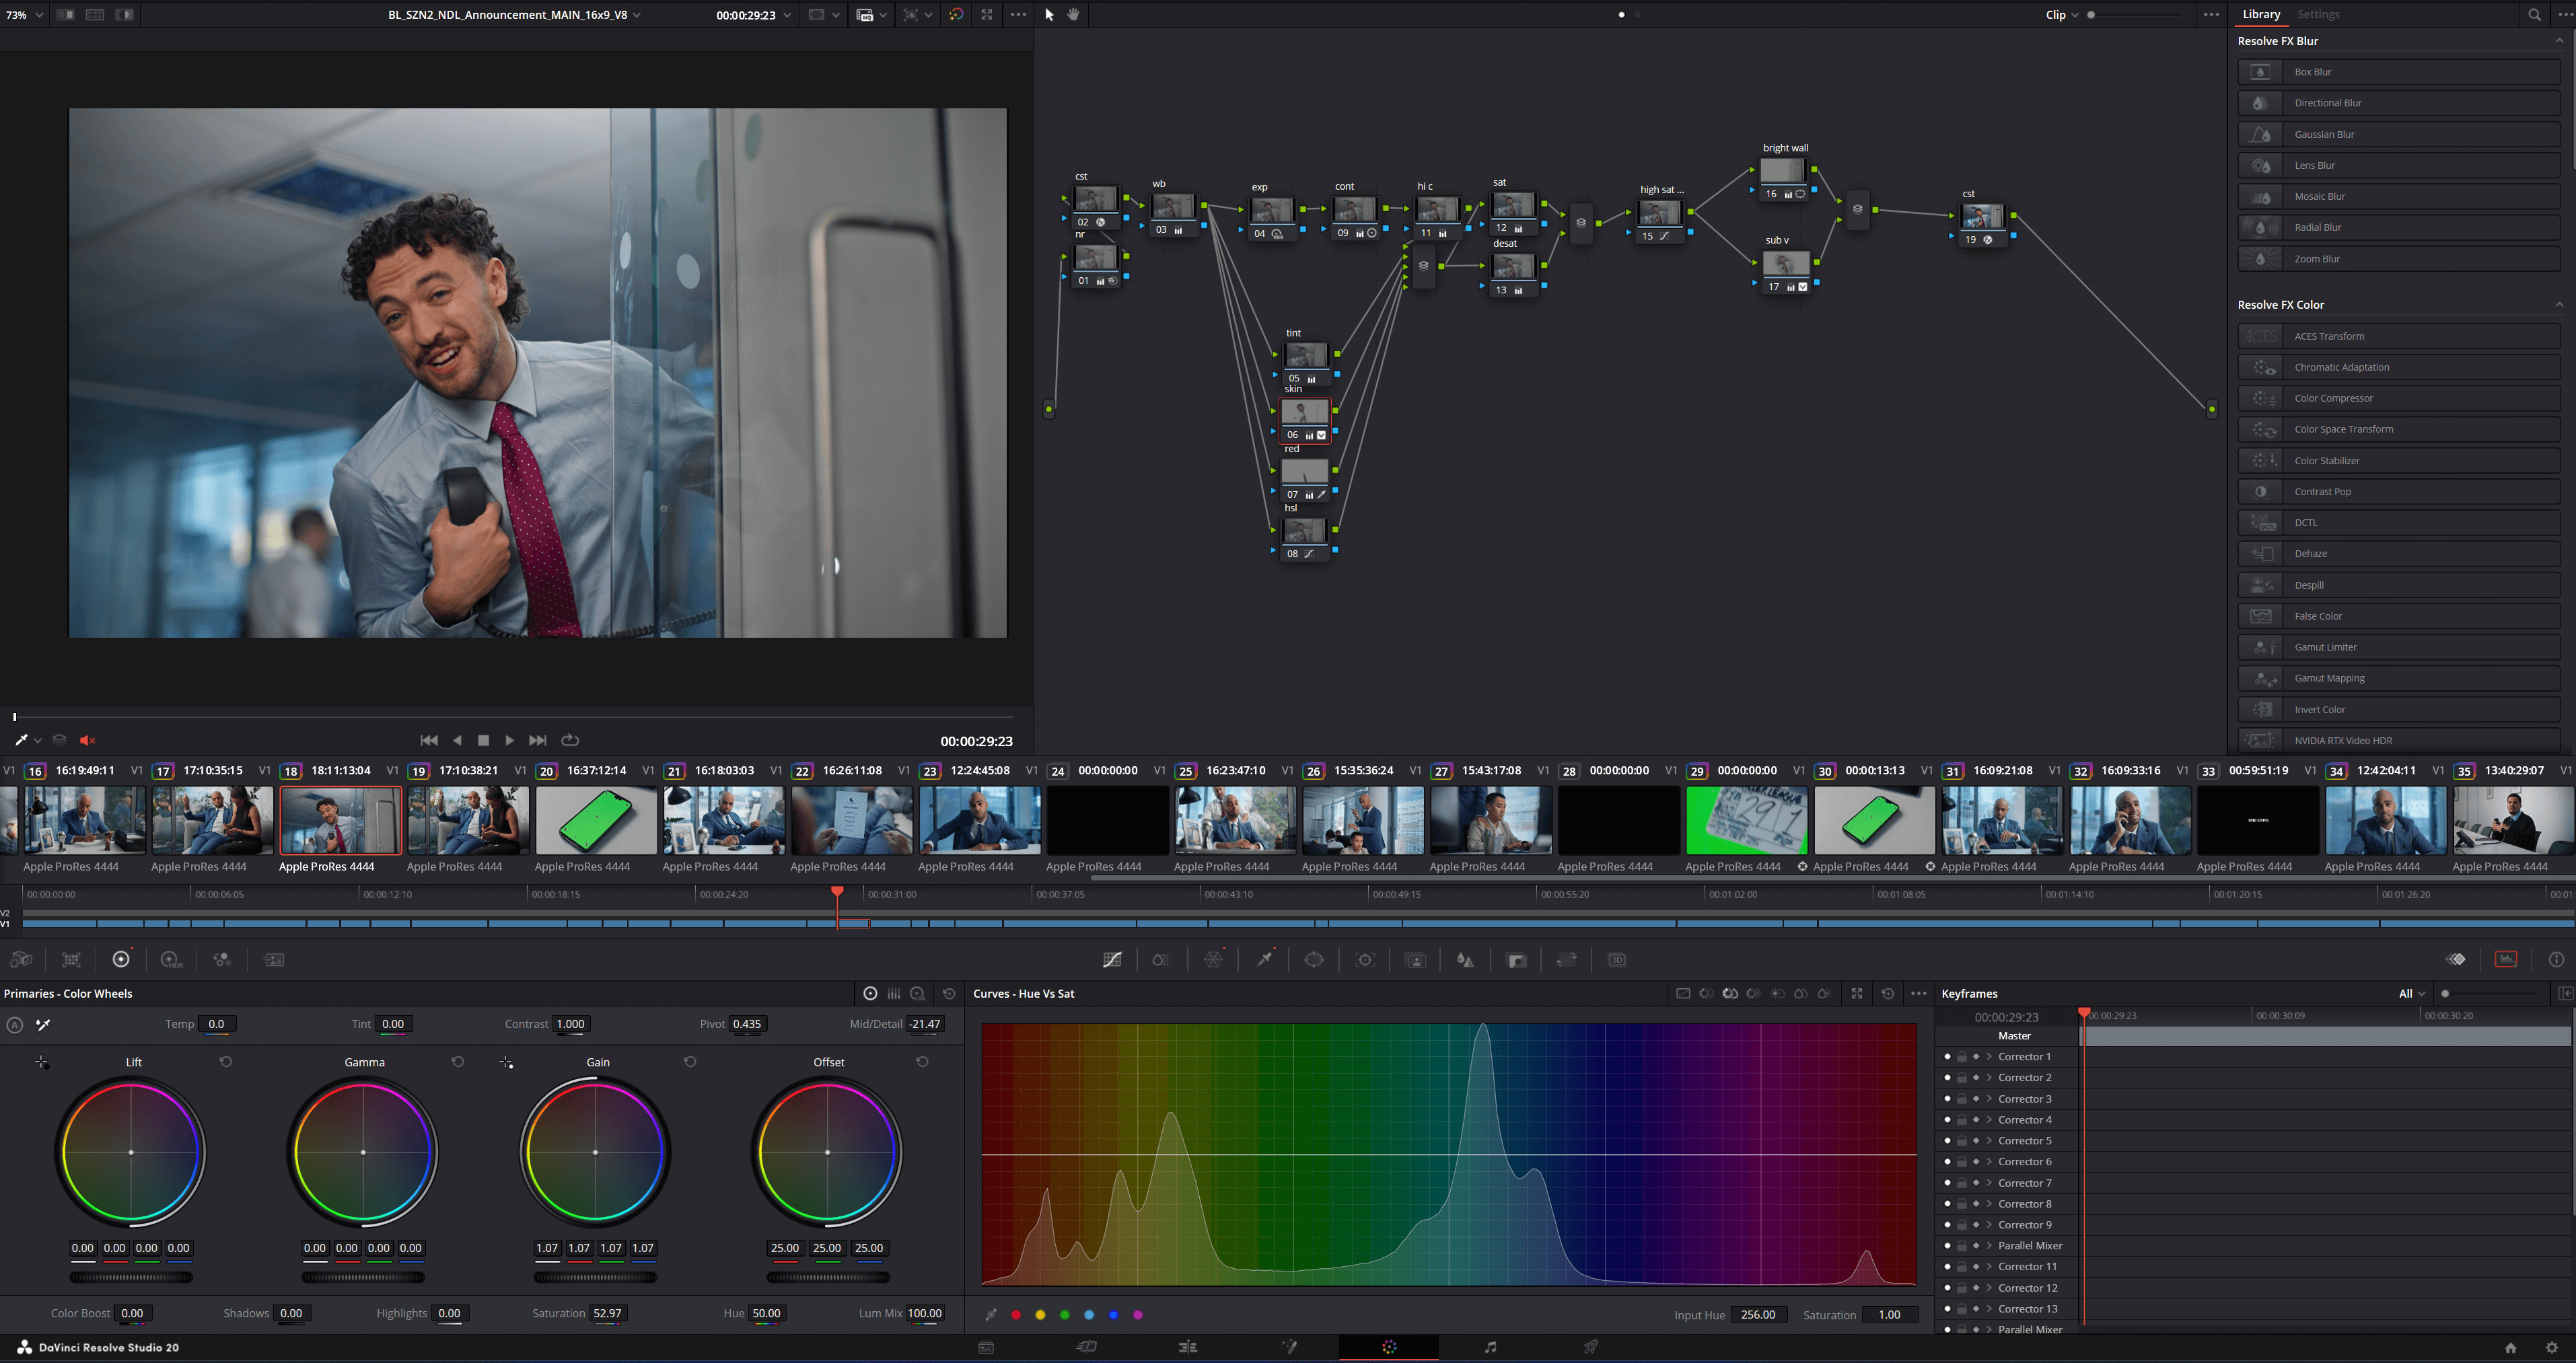Image resolution: width=2576 pixels, height=1363 pixels.
Task: Select the Tracker palette icon
Action: [1366, 960]
